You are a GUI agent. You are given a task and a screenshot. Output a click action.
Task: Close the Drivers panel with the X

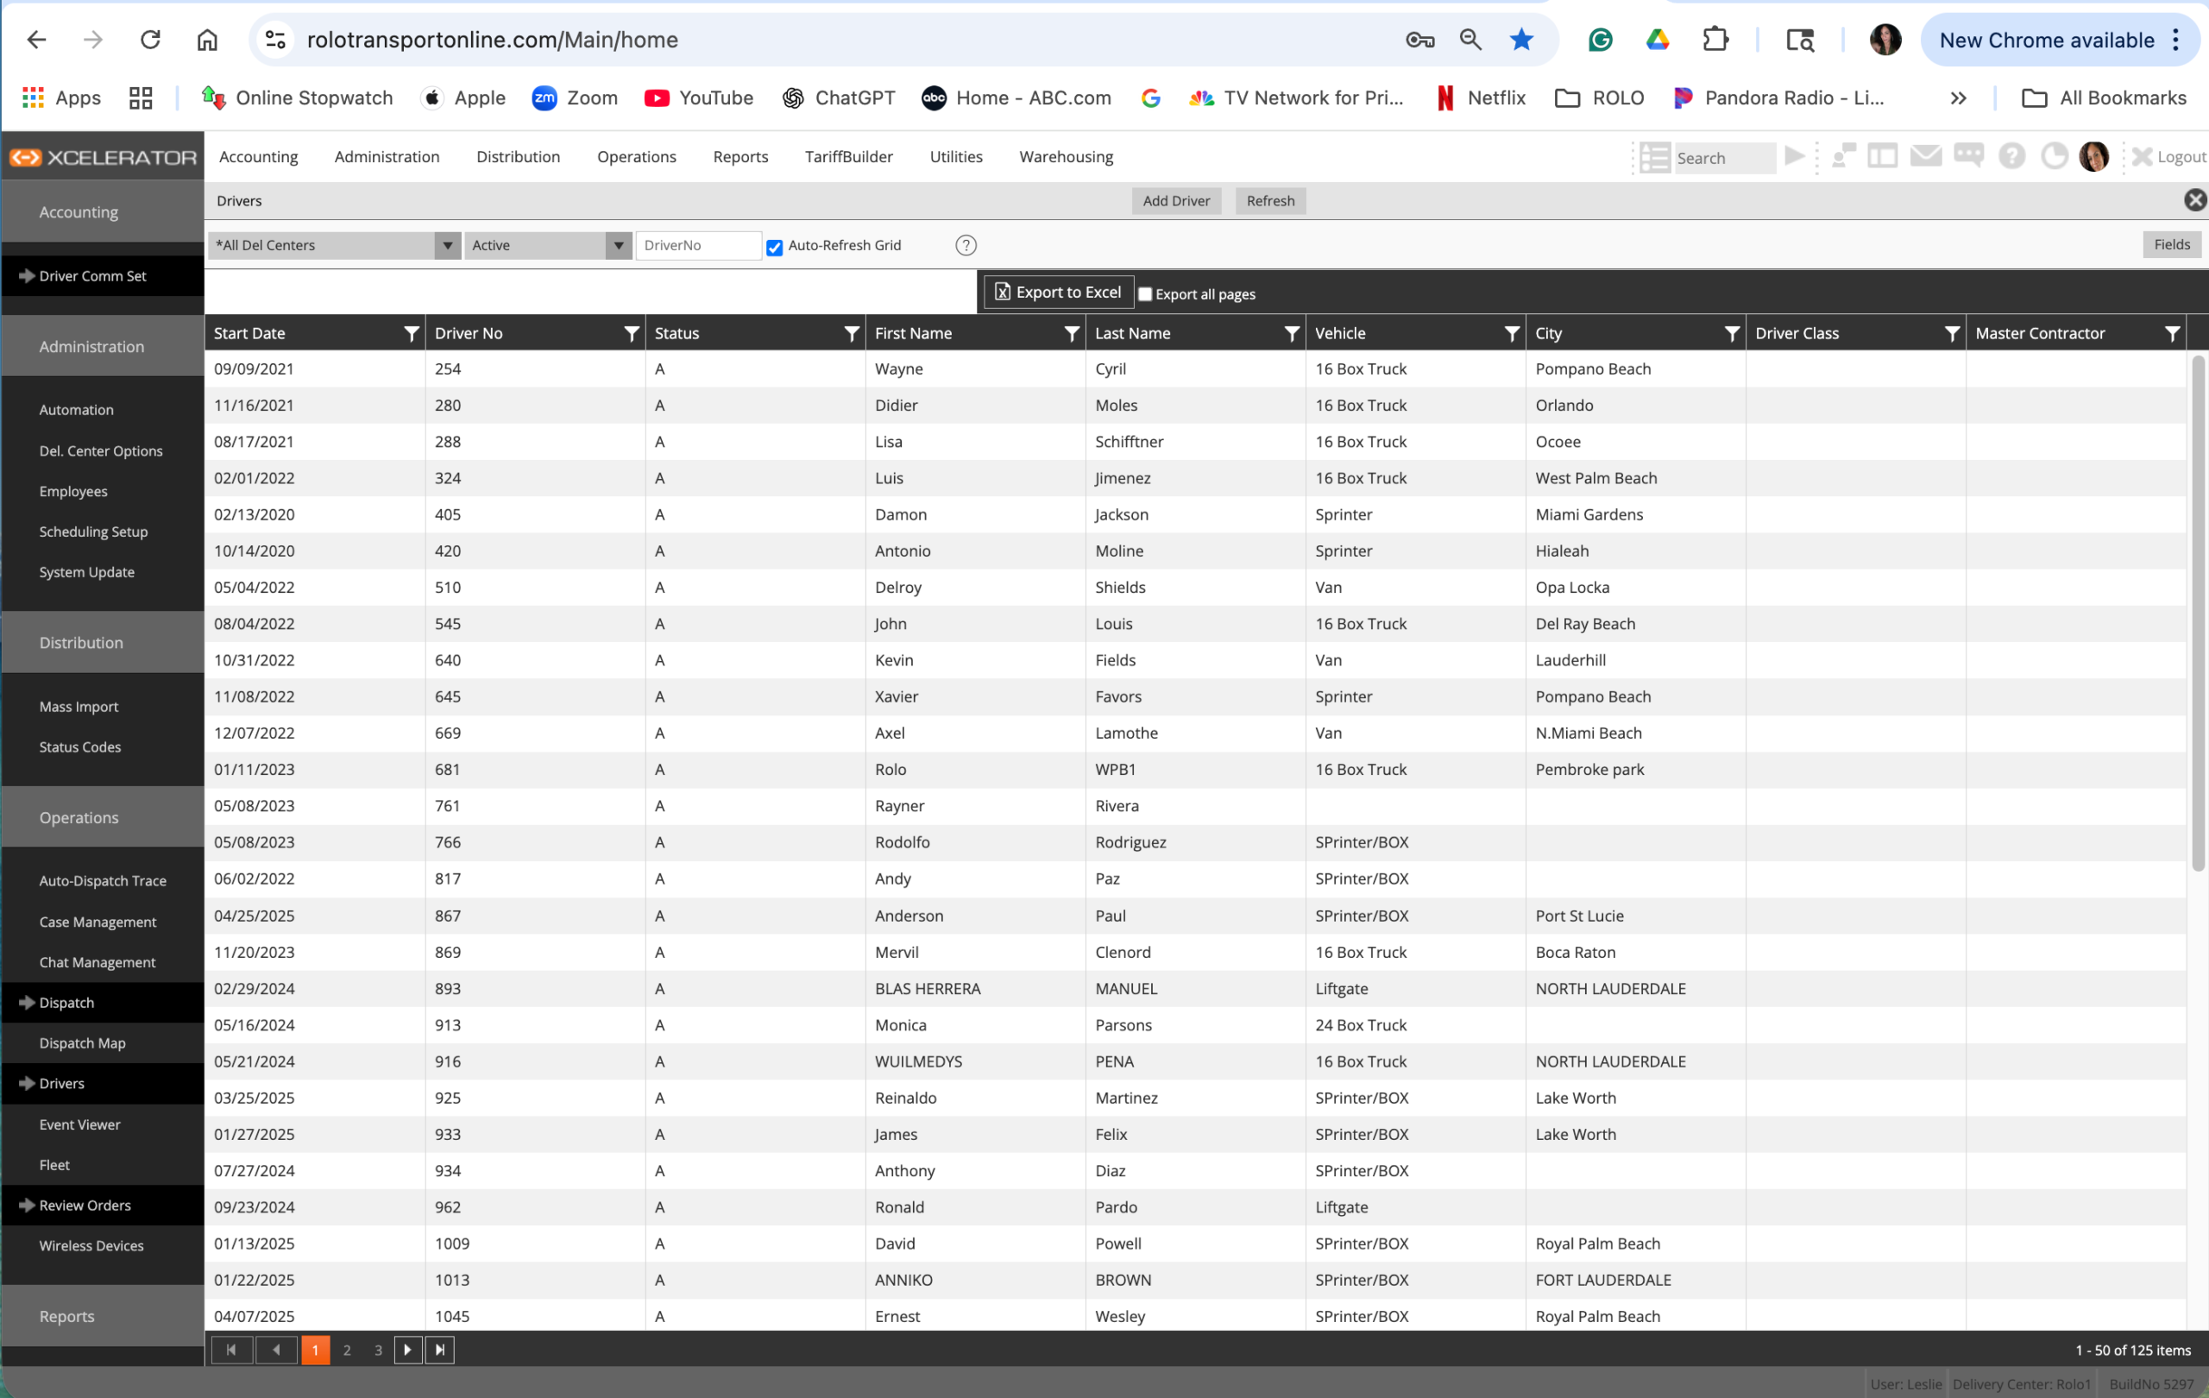pos(2194,200)
